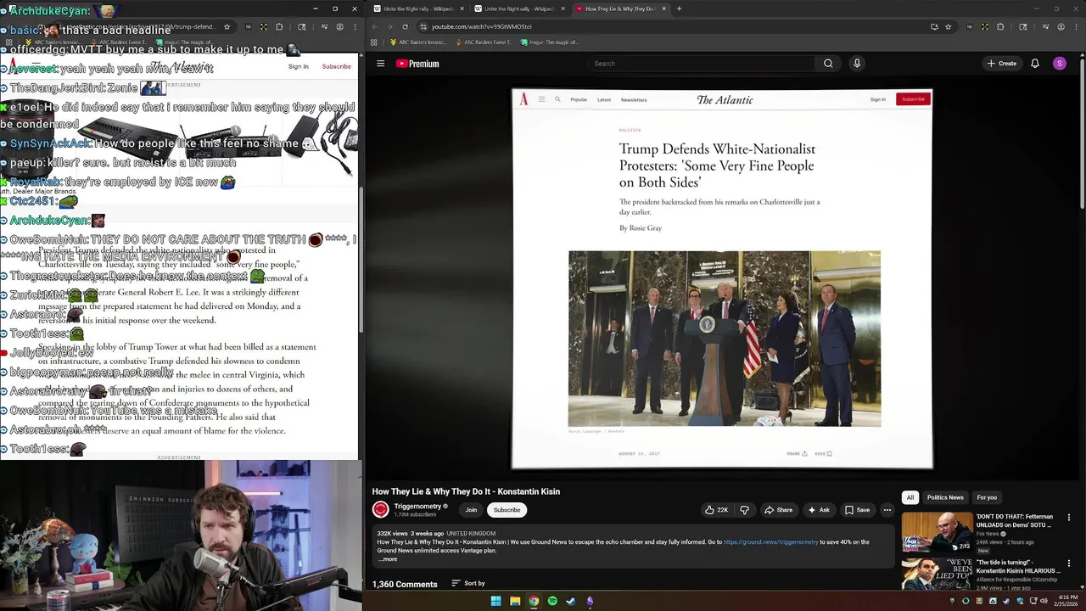Switch to second Unite the Right rally tab

519,8
